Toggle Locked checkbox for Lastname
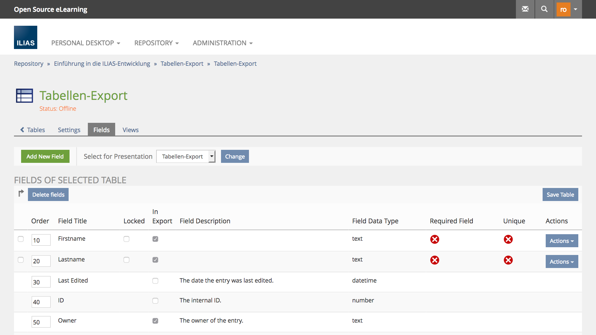596x335 pixels. coord(126,260)
